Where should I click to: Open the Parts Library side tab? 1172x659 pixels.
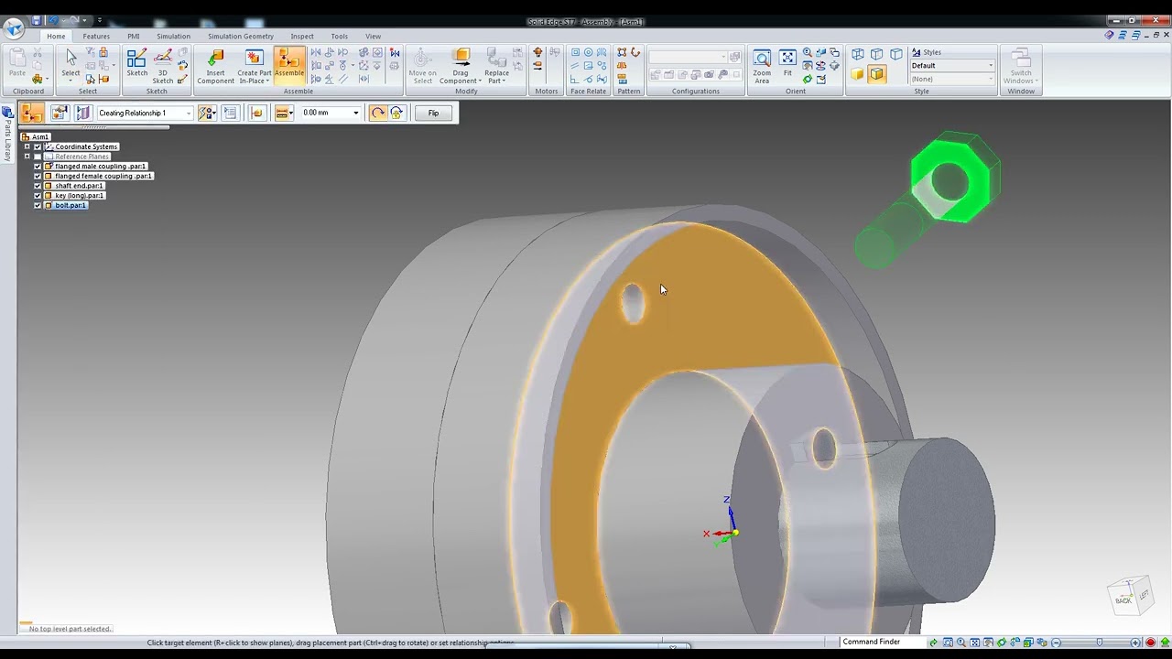[7, 134]
